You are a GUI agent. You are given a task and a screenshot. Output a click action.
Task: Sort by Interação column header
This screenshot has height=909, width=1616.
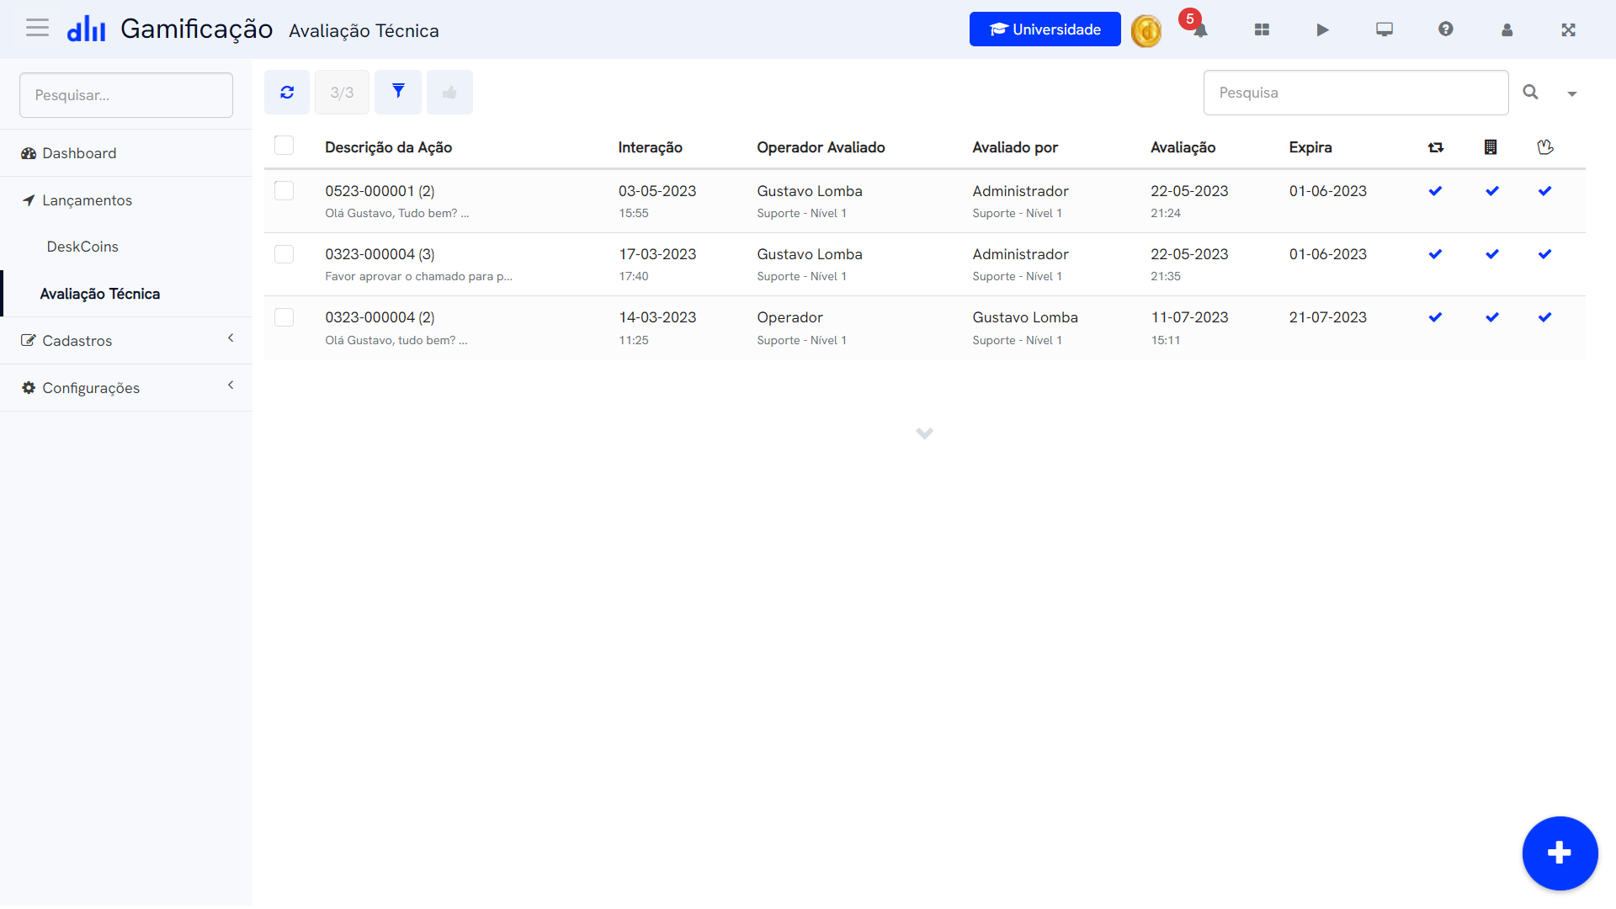(650, 147)
